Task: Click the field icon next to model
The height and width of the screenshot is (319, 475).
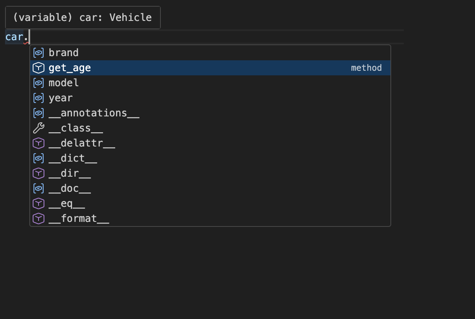Action: tap(39, 82)
